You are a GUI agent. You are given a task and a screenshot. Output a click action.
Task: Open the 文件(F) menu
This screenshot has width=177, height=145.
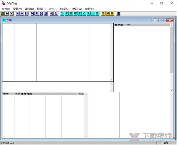6,9
